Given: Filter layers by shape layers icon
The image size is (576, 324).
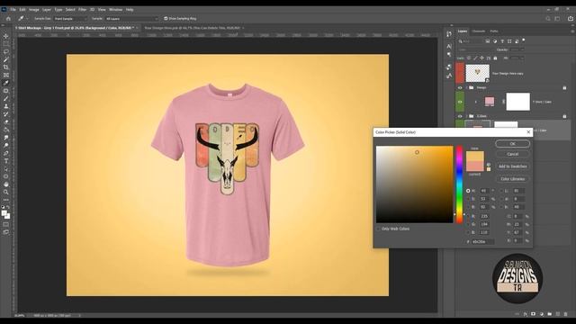Looking at the screenshot, I should click(x=509, y=41).
